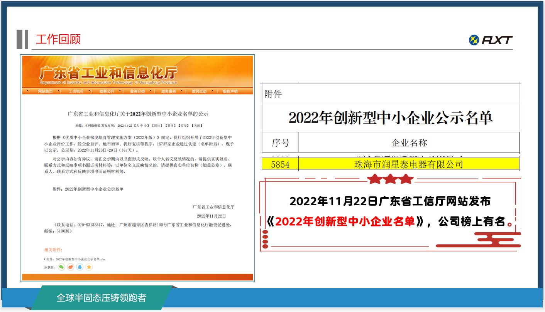Select the cell with number 5854

(x=281, y=164)
